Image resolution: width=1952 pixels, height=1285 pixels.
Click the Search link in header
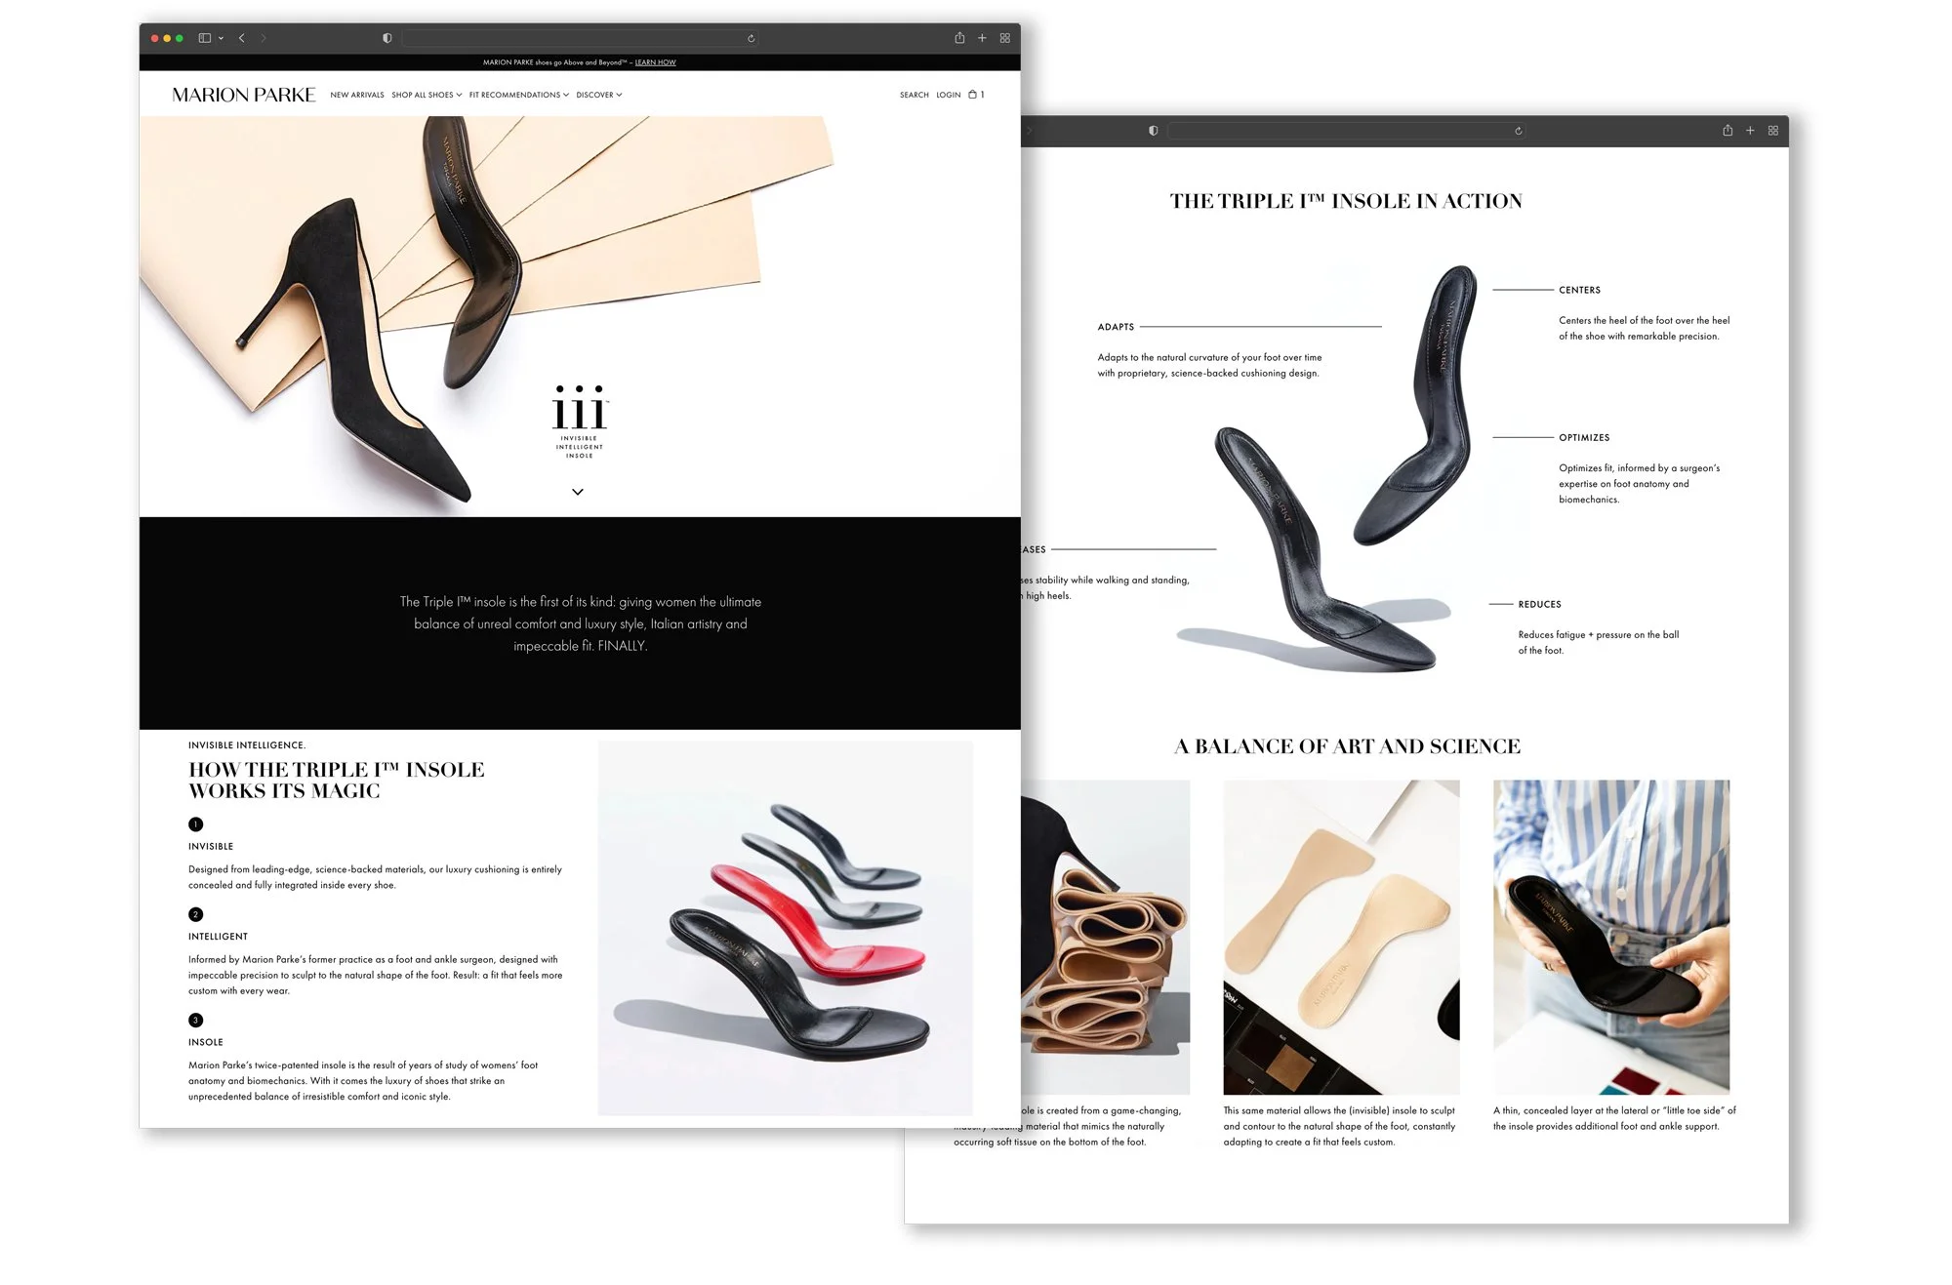point(914,95)
